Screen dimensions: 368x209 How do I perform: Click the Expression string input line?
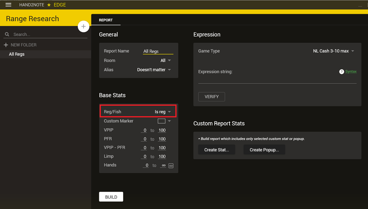(277, 80)
